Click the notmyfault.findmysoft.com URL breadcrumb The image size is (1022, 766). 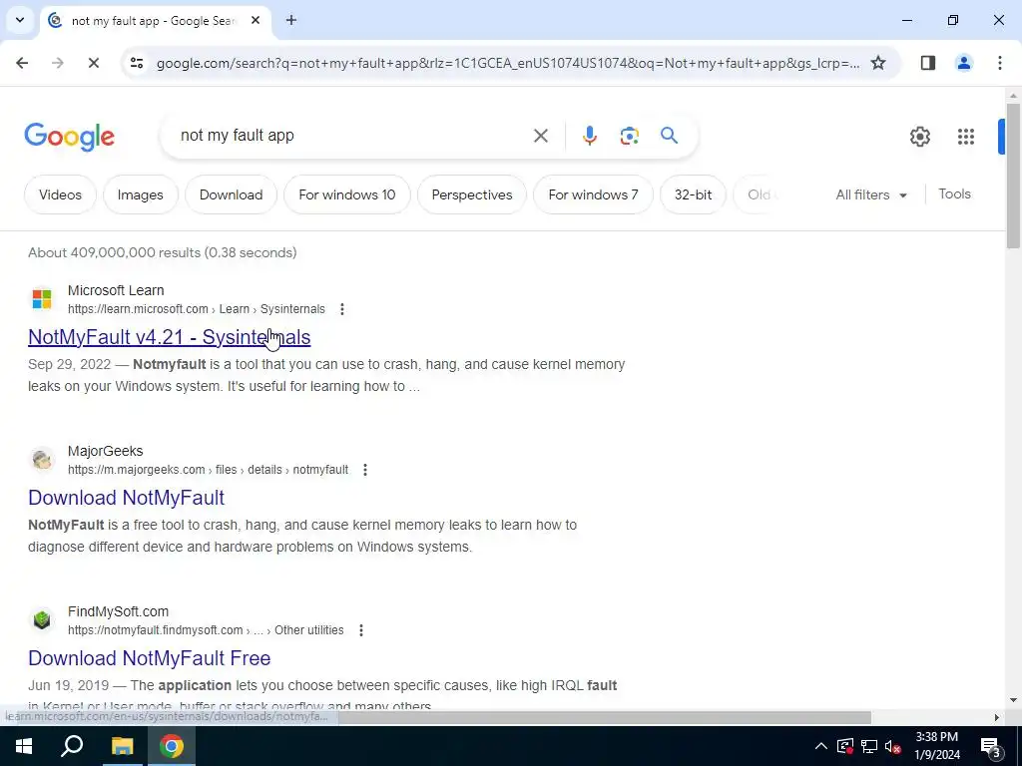point(206,630)
